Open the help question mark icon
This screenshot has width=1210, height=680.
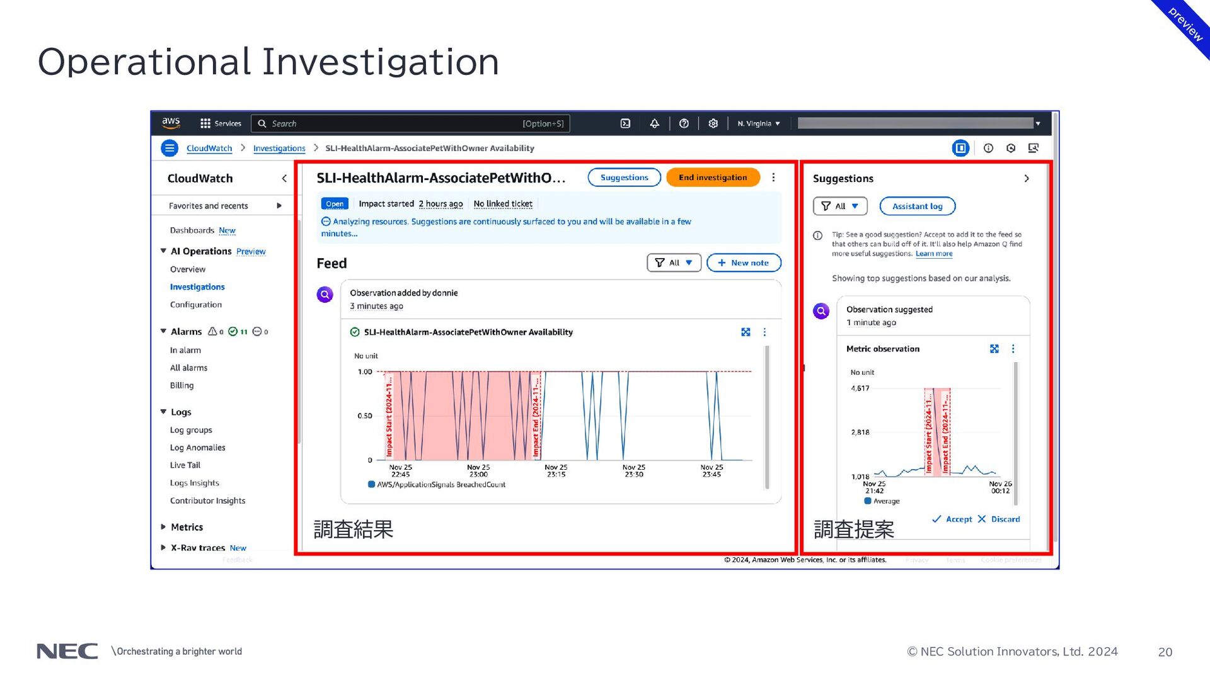(684, 123)
